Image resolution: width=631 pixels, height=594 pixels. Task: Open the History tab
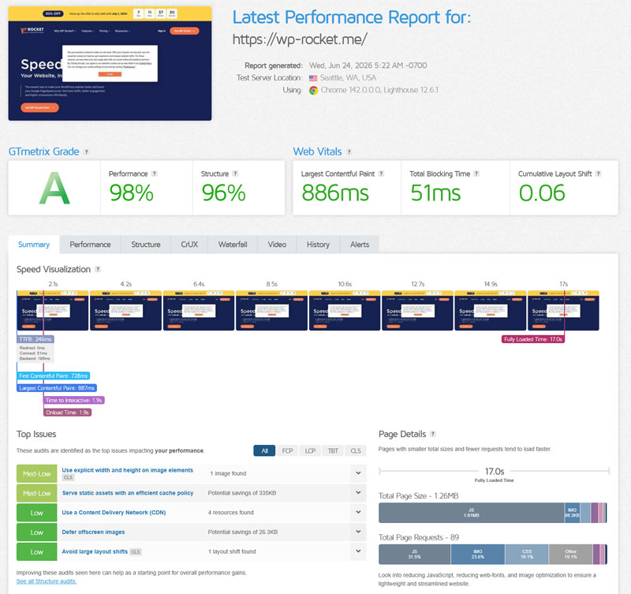pyautogui.click(x=318, y=245)
